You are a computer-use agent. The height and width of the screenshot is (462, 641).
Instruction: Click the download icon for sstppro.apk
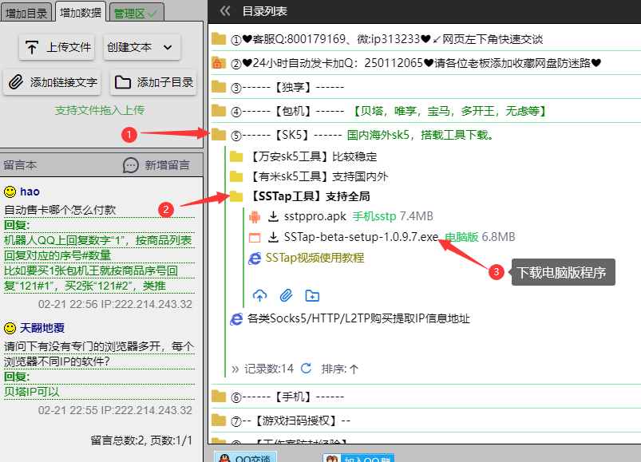pos(273,216)
